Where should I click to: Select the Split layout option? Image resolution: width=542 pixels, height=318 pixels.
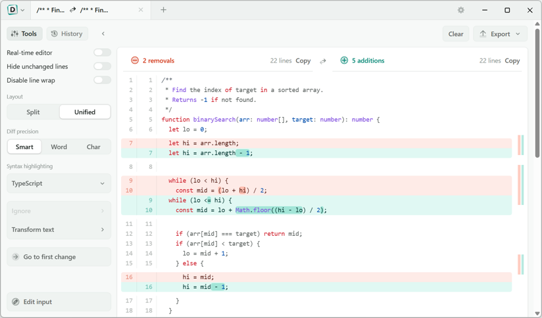33,112
